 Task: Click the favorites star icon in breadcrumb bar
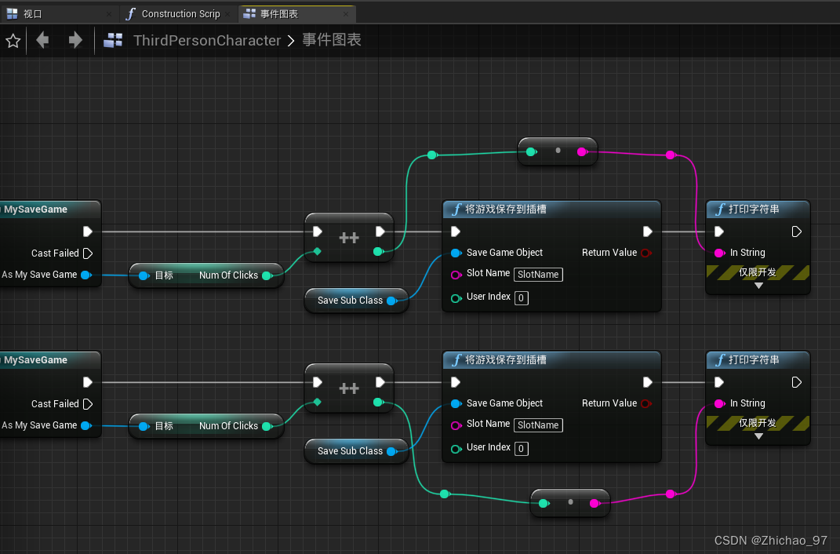[x=13, y=41]
